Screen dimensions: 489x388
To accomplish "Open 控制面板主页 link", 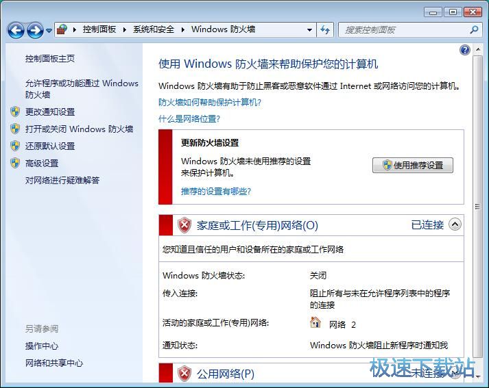I will (x=50, y=58).
